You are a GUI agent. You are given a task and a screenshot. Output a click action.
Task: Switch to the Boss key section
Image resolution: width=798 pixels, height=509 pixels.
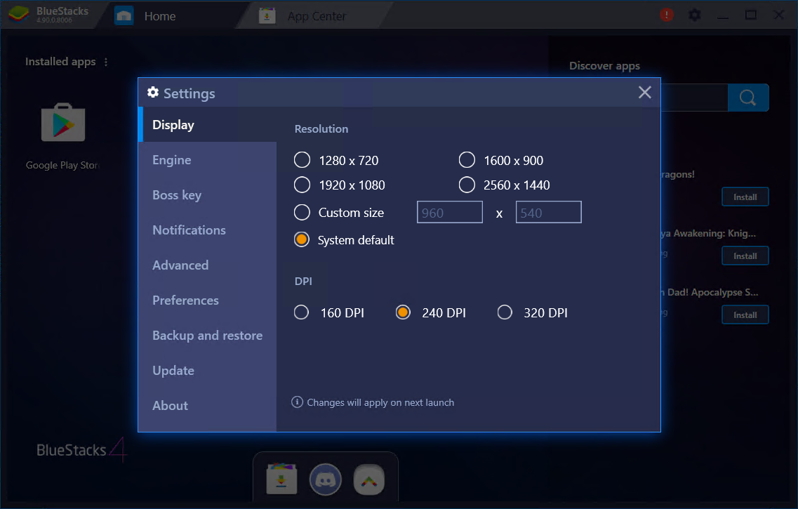(208, 195)
